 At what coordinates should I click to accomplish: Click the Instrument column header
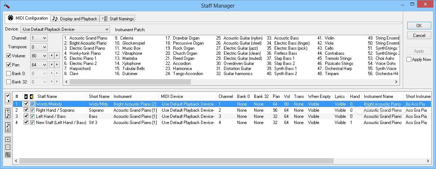tap(135, 96)
